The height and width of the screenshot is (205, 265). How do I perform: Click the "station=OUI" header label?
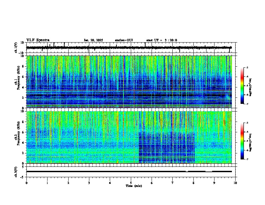[124, 40]
